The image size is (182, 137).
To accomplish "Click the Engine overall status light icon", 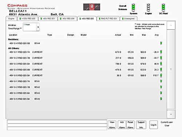I will (149, 8).
